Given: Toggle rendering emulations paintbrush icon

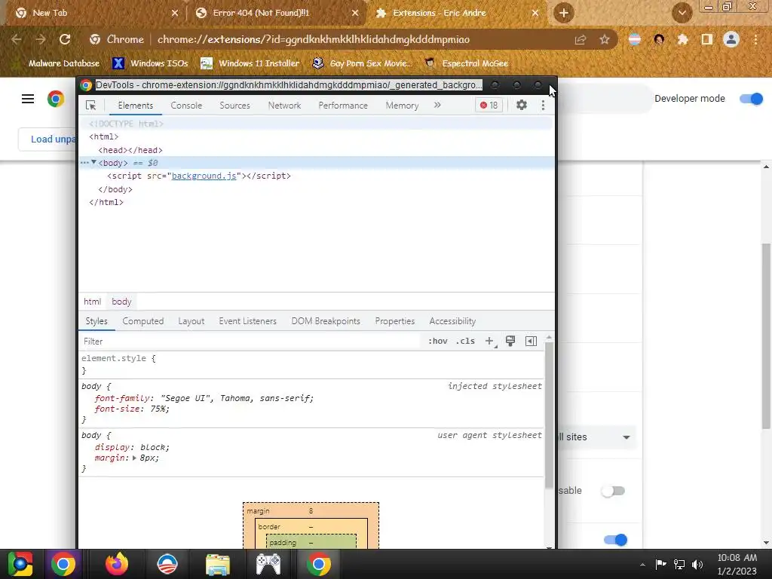Looking at the screenshot, I should coord(510,342).
